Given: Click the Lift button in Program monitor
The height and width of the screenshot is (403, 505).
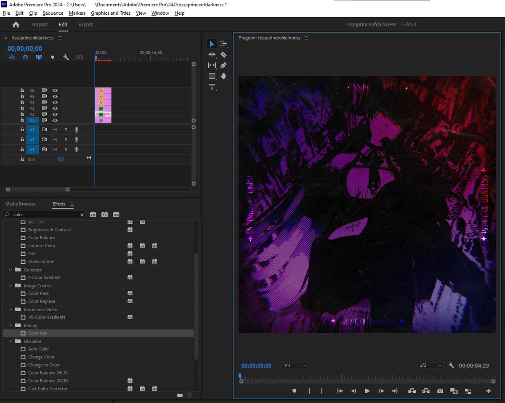Looking at the screenshot, I should (412, 391).
